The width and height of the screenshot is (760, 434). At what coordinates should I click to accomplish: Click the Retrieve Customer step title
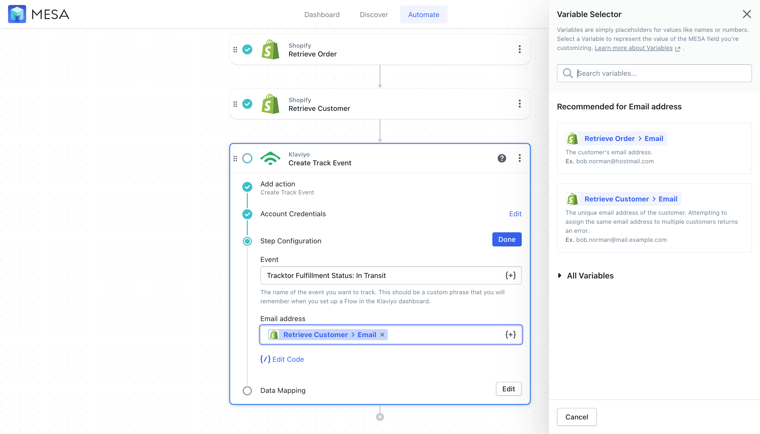click(x=319, y=109)
